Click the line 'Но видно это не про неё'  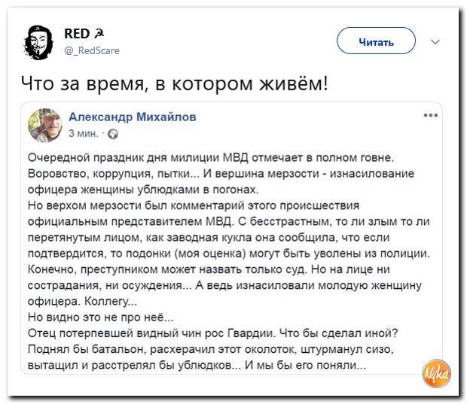pos(100,317)
